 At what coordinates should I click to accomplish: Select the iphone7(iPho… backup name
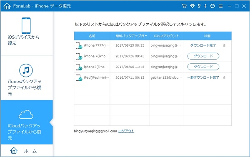[96, 67]
